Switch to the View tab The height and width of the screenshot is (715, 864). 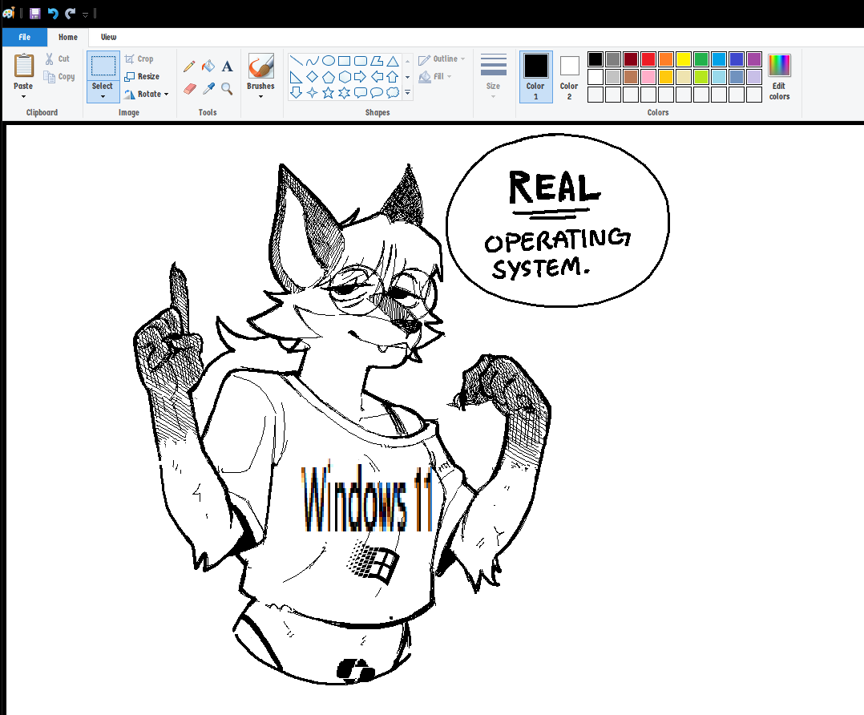click(x=108, y=38)
